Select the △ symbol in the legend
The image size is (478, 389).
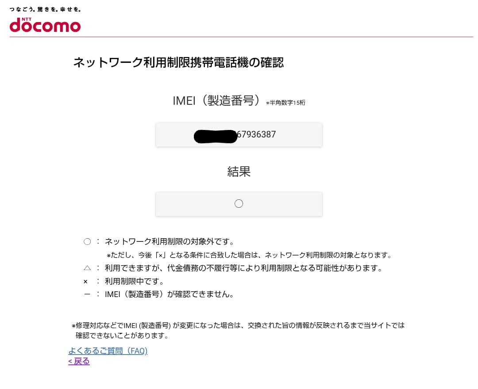[87, 268]
